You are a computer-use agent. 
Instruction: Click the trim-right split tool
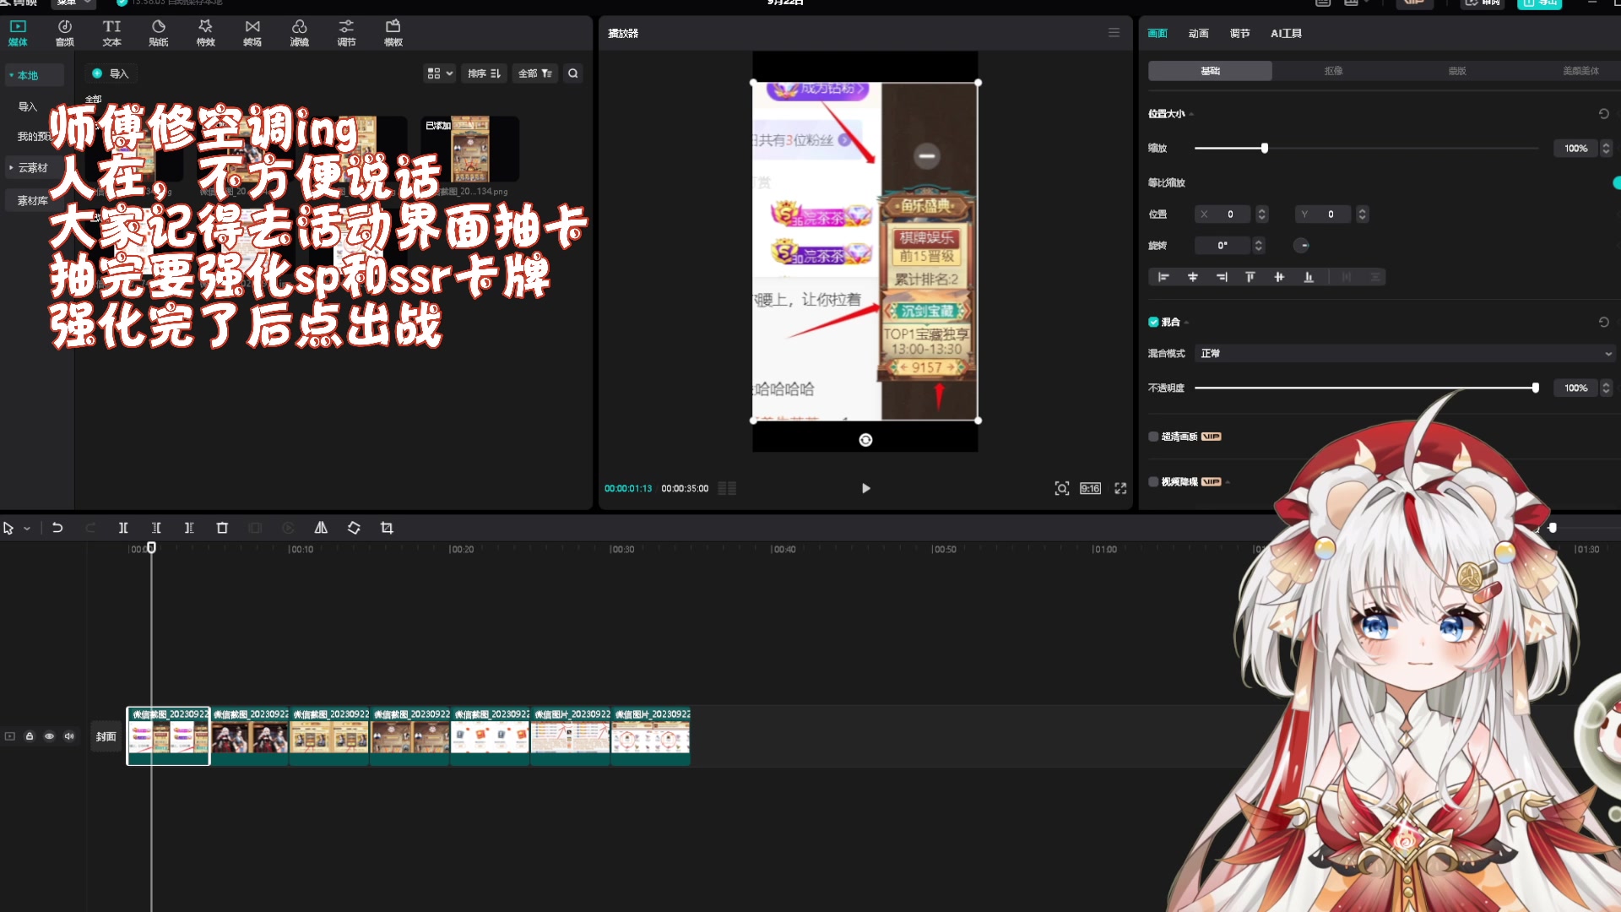(189, 528)
